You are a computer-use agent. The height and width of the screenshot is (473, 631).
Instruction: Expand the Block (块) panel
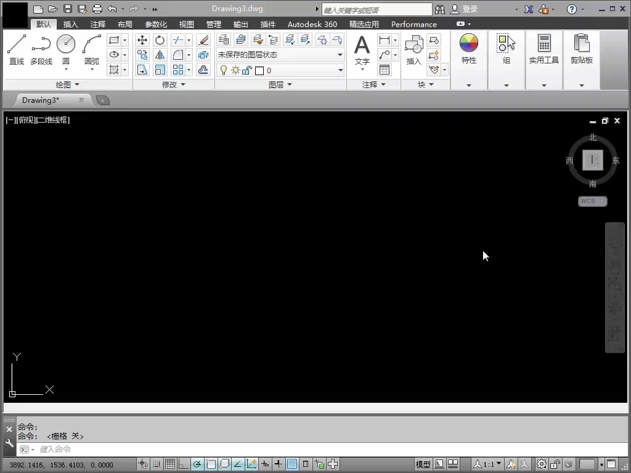point(425,84)
